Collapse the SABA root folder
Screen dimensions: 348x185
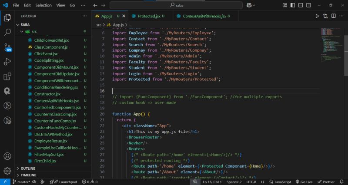click(x=24, y=25)
